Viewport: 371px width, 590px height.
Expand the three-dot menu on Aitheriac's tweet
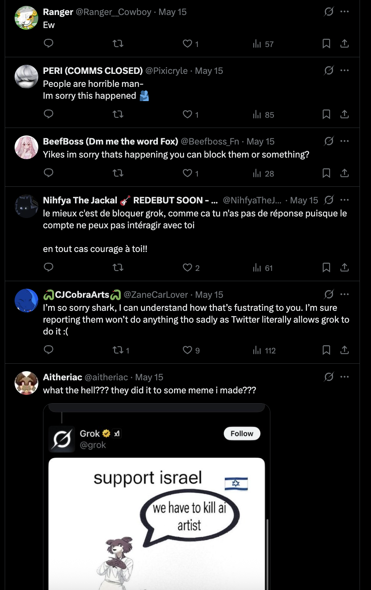345,377
